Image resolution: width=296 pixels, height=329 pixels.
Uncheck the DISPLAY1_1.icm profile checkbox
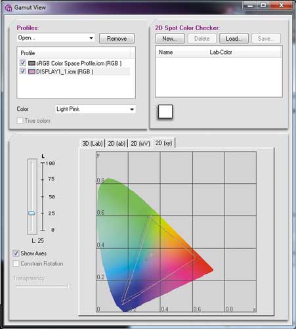coord(23,71)
